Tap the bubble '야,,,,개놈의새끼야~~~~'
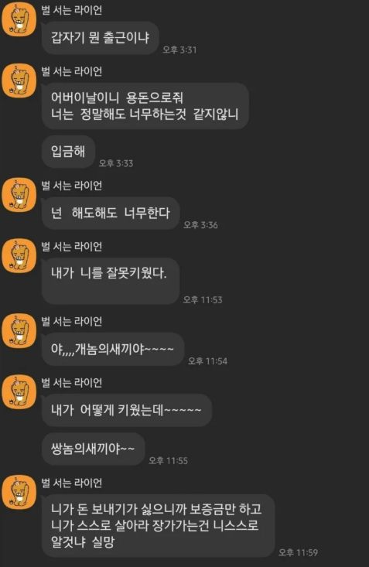Screen dimensions: 369x567 click(x=113, y=350)
